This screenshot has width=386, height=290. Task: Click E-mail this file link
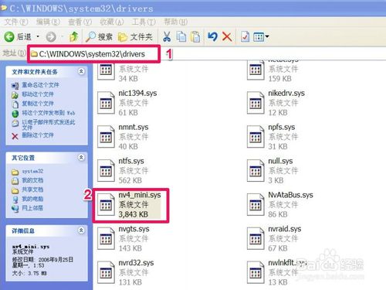pyautogui.click(x=49, y=125)
